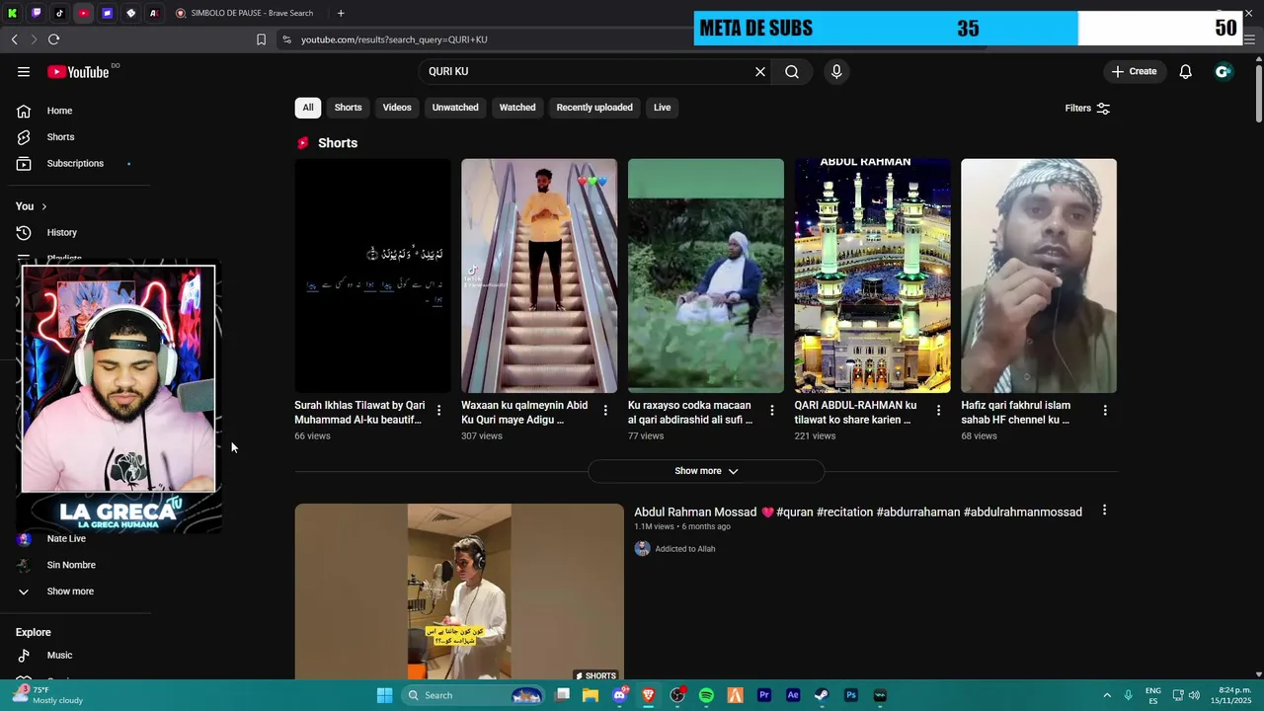Select the All filter chip
Image resolution: width=1264 pixels, height=711 pixels.
(308, 108)
